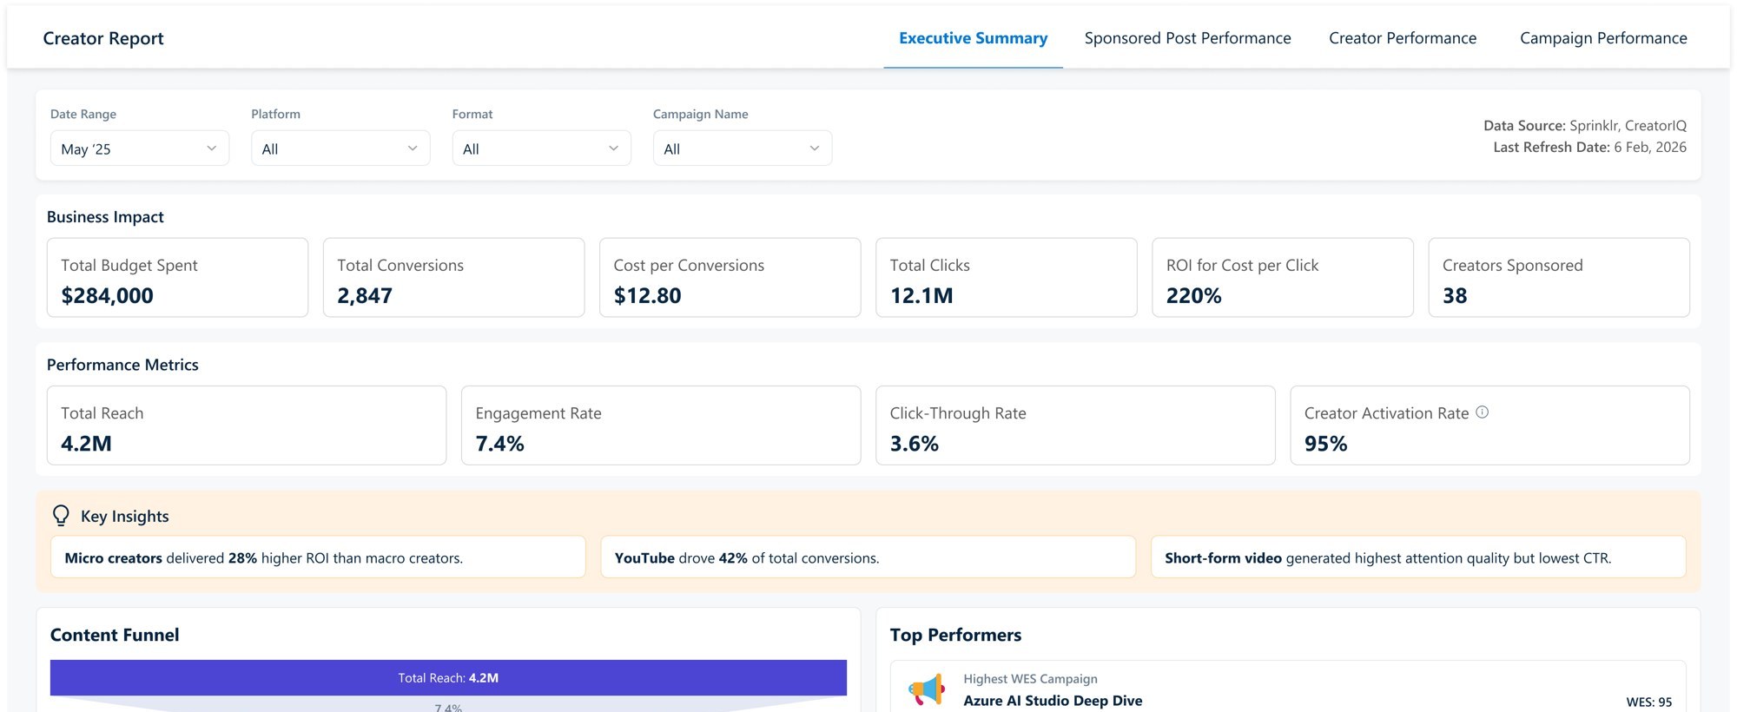Click the Business Impact section heading
The width and height of the screenshot is (1737, 712).
tap(105, 217)
